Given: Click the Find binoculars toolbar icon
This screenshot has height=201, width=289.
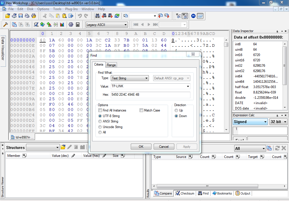Looking at the screenshot, I should [97, 16].
